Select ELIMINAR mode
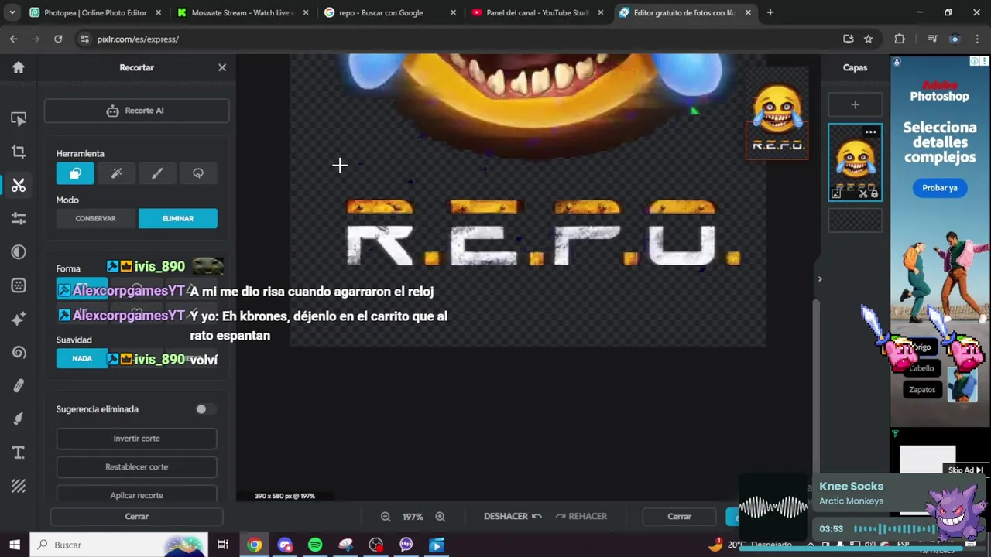 (x=178, y=218)
